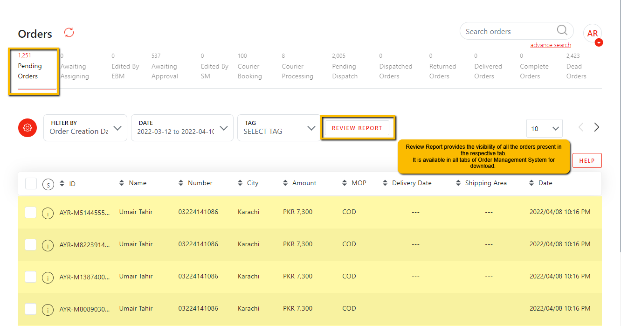Expand the Filter By dropdown
This screenshot has width=621, height=326.
click(85, 128)
